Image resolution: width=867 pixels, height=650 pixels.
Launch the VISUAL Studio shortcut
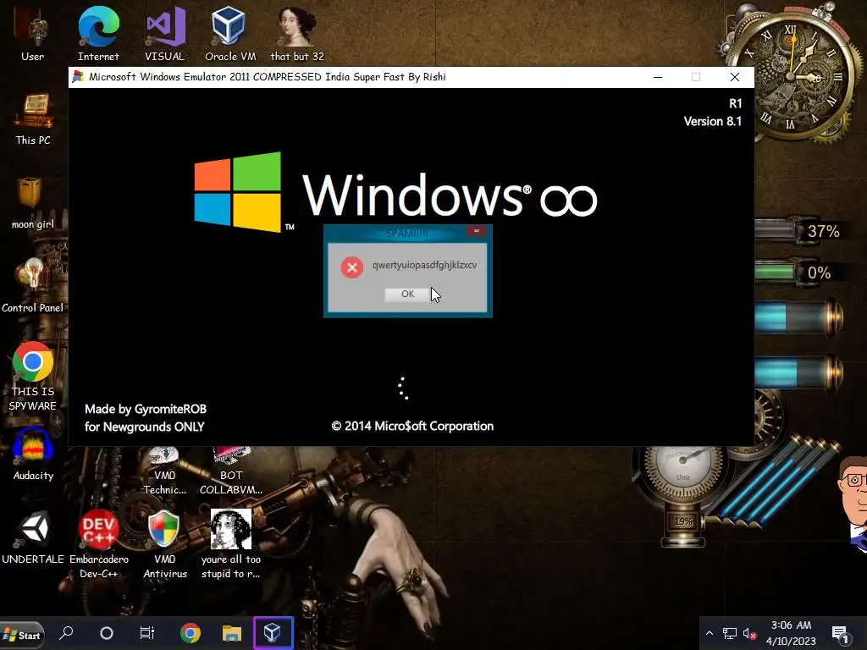[165, 34]
